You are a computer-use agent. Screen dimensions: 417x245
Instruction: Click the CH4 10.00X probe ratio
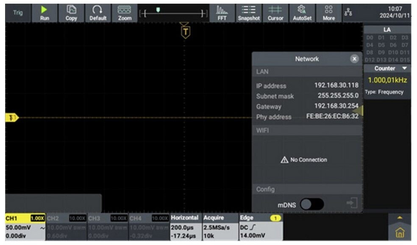160,218
